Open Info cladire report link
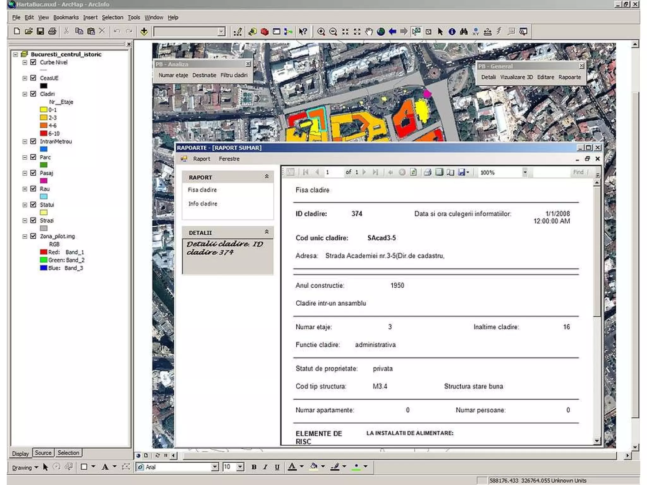The width and height of the screenshot is (647, 485). (203, 204)
